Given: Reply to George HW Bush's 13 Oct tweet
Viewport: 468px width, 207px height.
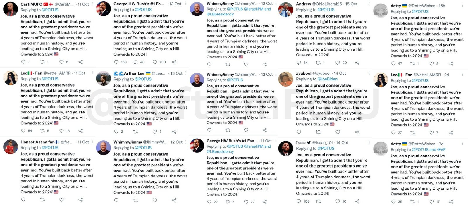Looking at the screenshot, I should (x=116, y=62).
